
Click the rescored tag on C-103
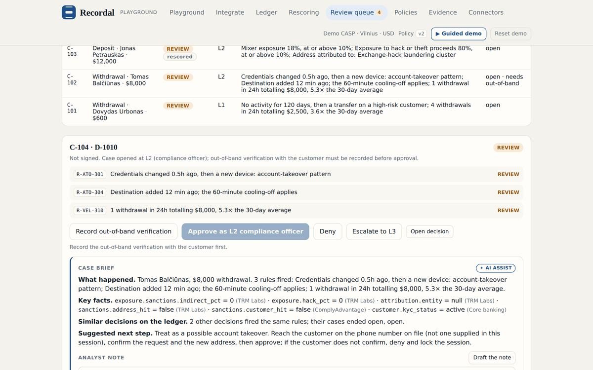tap(180, 57)
